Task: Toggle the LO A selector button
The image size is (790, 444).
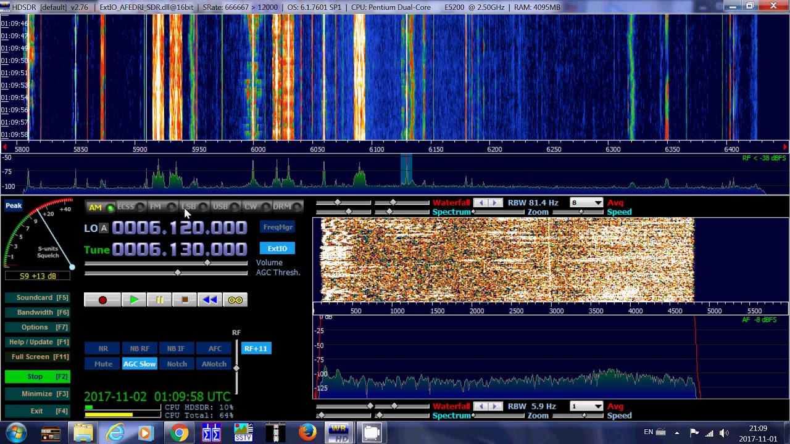Action: click(104, 228)
